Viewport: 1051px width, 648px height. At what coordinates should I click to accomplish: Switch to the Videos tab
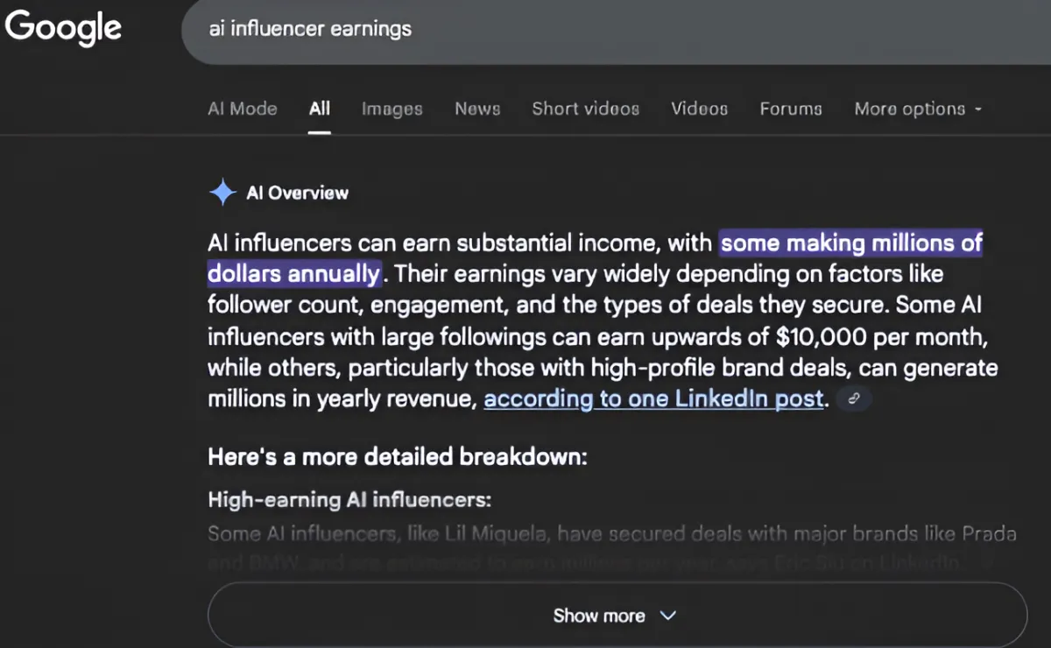click(x=699, y=109)
